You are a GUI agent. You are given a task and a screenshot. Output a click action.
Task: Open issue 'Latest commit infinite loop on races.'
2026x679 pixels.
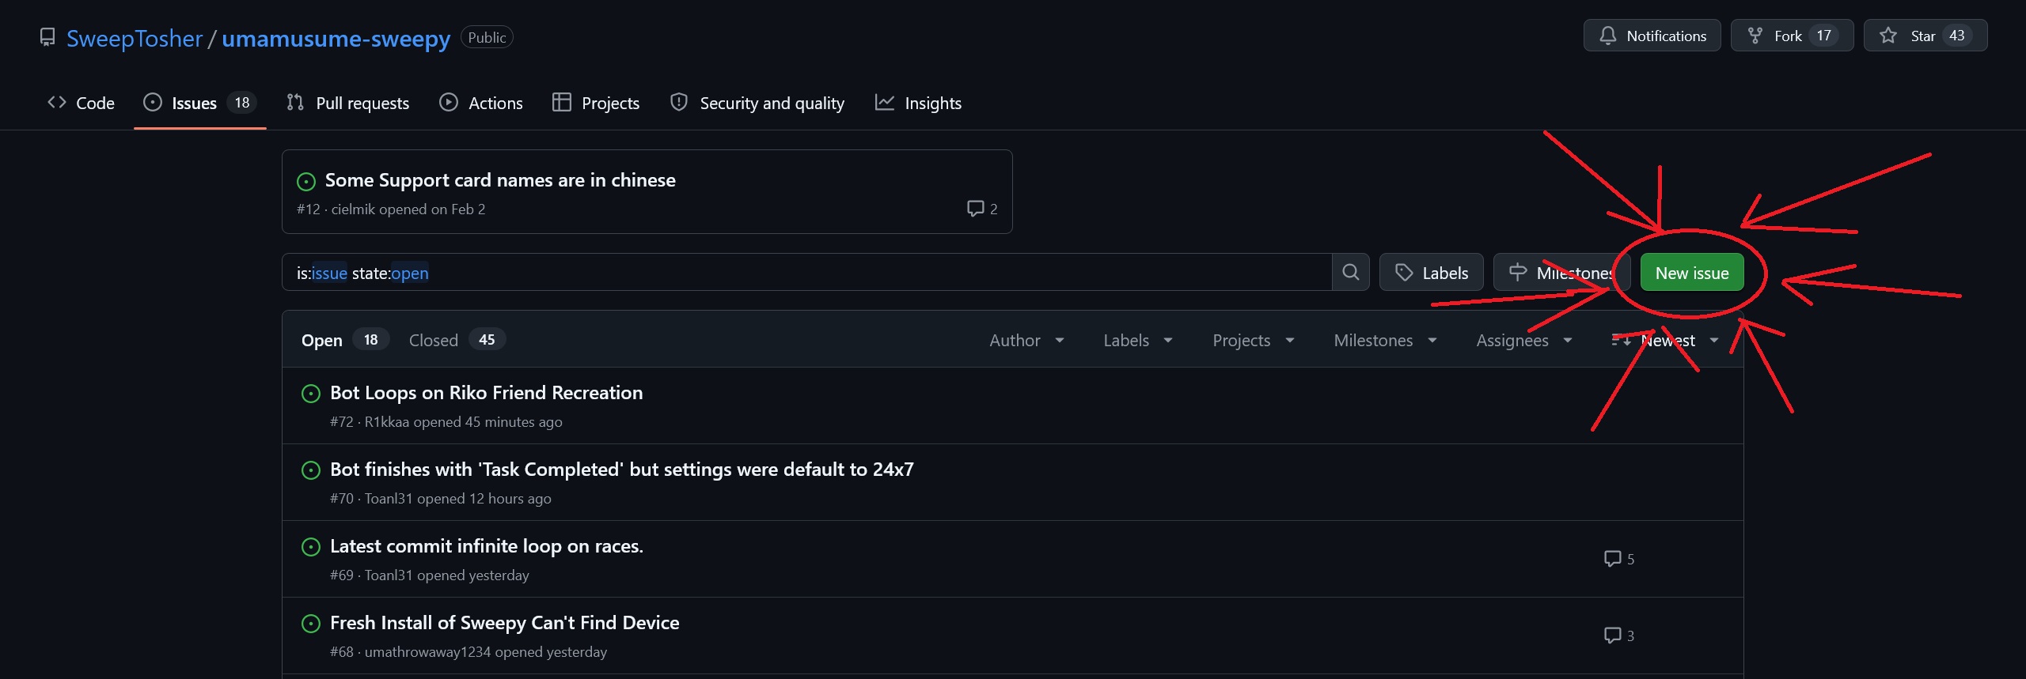(x=487, y=546)
